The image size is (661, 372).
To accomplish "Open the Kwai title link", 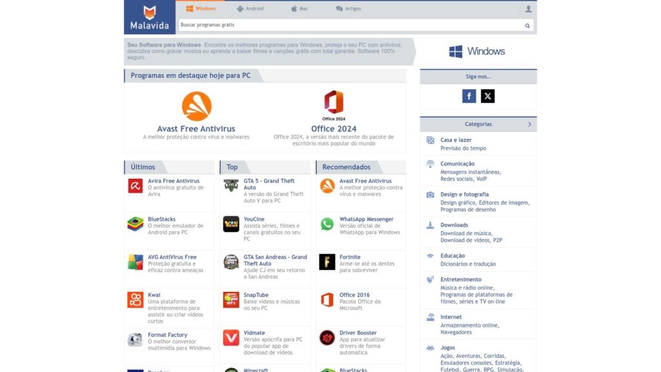I will (x=154, y=295).
